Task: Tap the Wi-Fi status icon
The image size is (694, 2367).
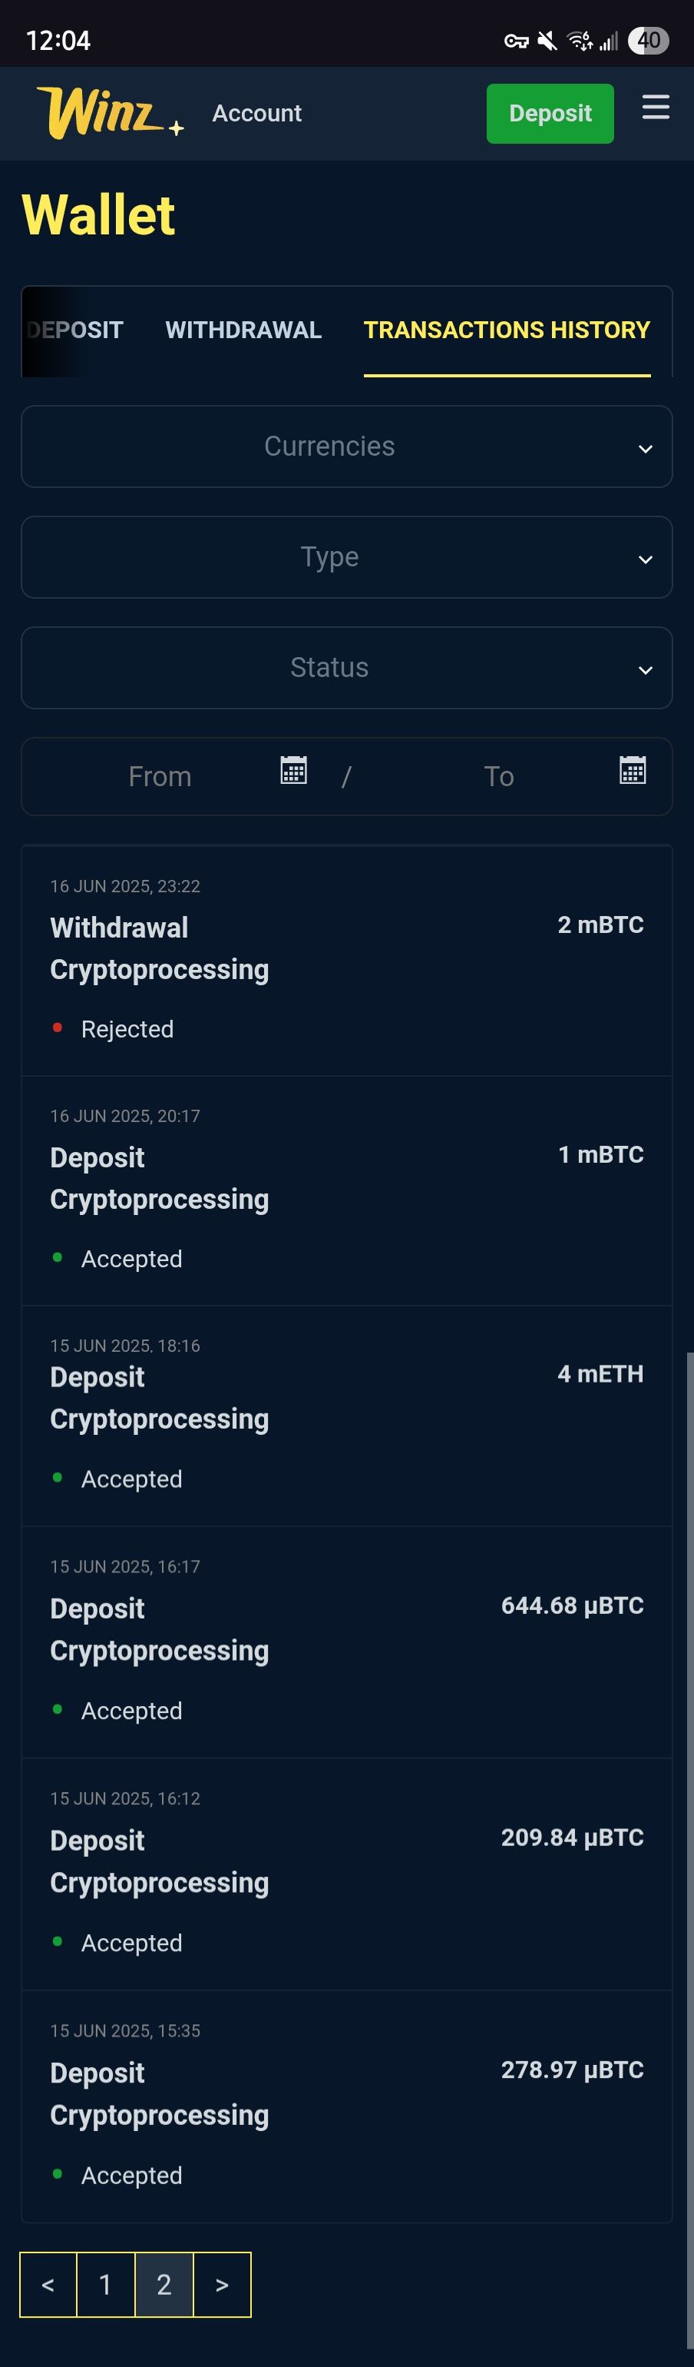Action: [x=580, y=41]
